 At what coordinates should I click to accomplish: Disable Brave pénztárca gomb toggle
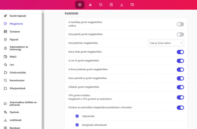(x=180, y=78)
